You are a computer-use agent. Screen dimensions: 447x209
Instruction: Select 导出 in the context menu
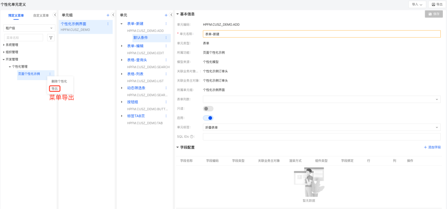[x=55, y=88]
